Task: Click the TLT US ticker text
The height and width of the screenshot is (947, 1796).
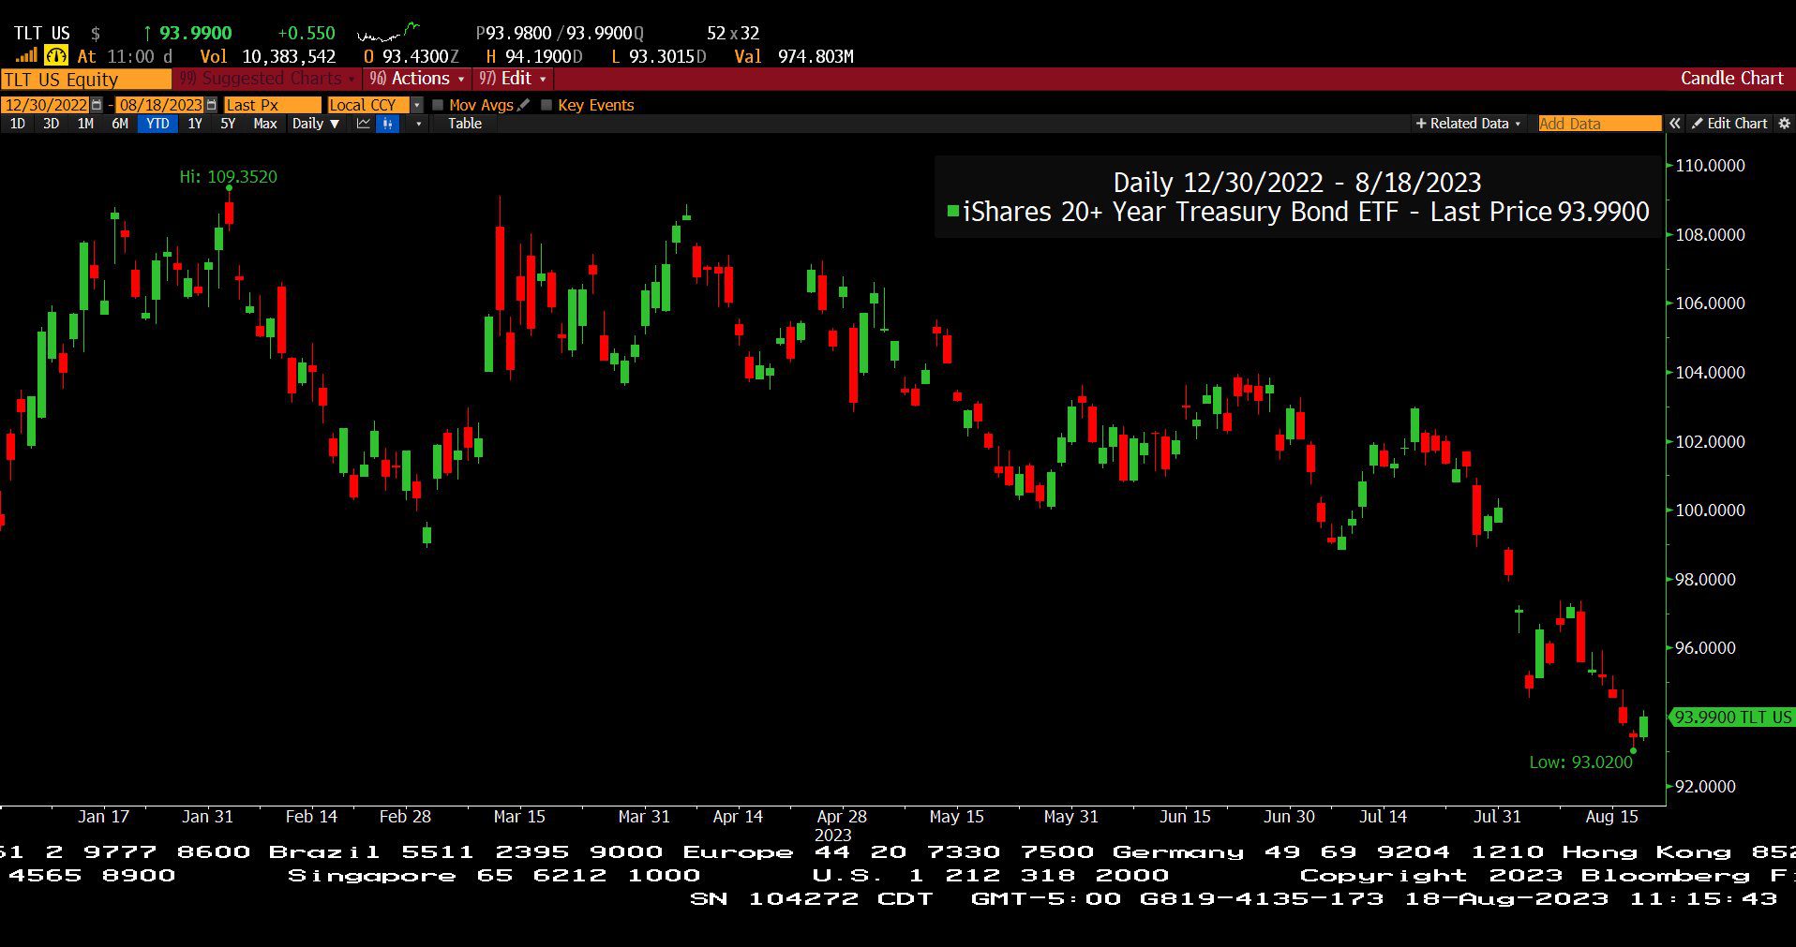Action: click(x=42, y=33)
